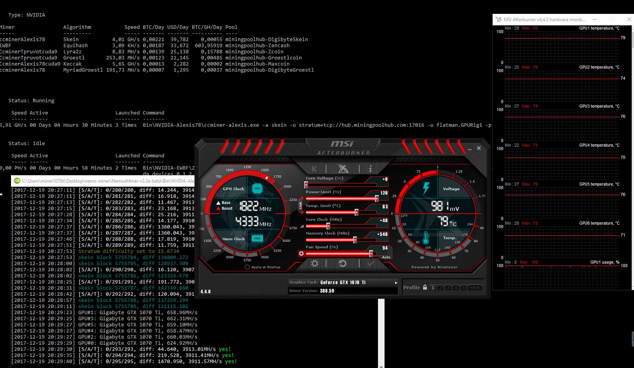Click the 'miningpoolhub-Zencash' pool entry

coord(257,45)
